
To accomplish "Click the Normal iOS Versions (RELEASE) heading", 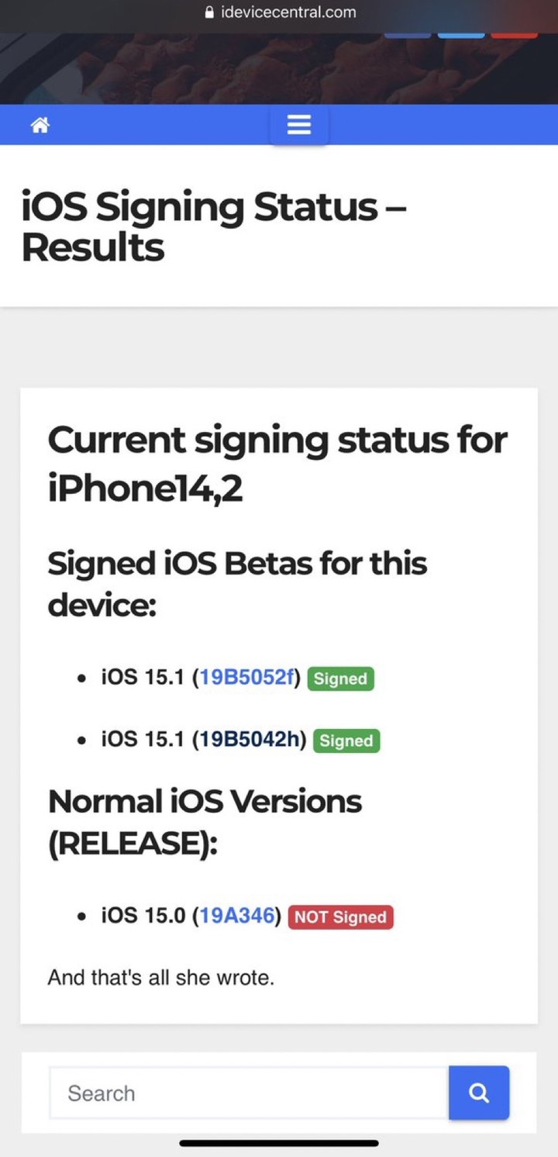I will click(205, 822).
